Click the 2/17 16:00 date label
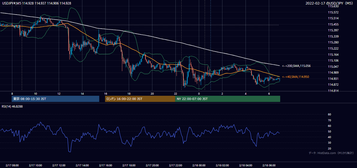Image resolution: width=357 pixels, height=168 pixels. point(106,165)
